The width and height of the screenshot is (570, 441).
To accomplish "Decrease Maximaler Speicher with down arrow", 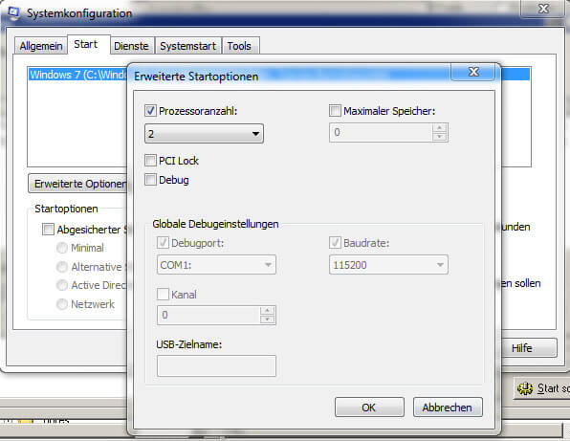I will pos(440,137).
